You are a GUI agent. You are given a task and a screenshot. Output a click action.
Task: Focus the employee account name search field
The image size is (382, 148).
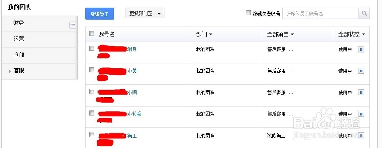coord(320,14)
